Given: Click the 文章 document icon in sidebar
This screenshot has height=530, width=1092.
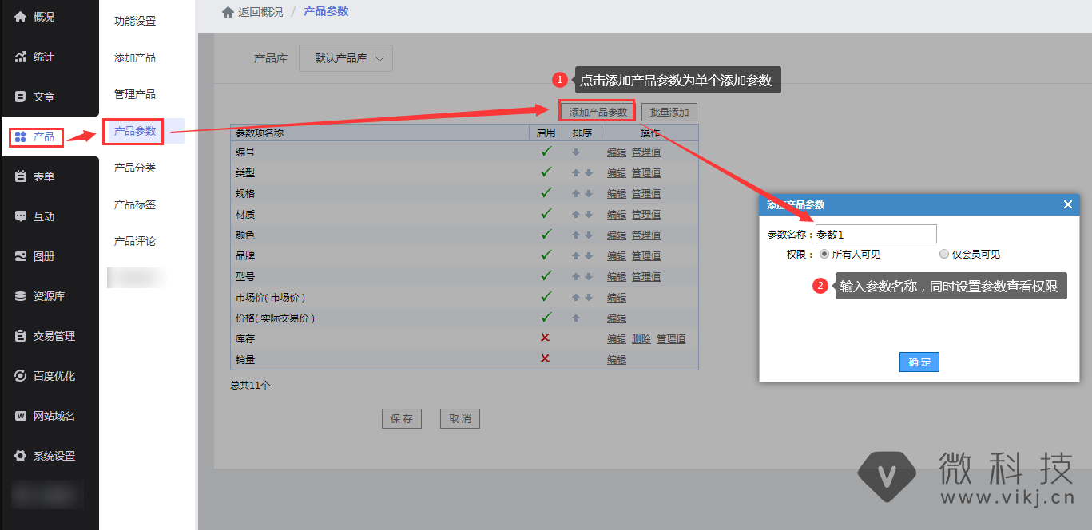Looking at the screenshot, I should (21, 97).
